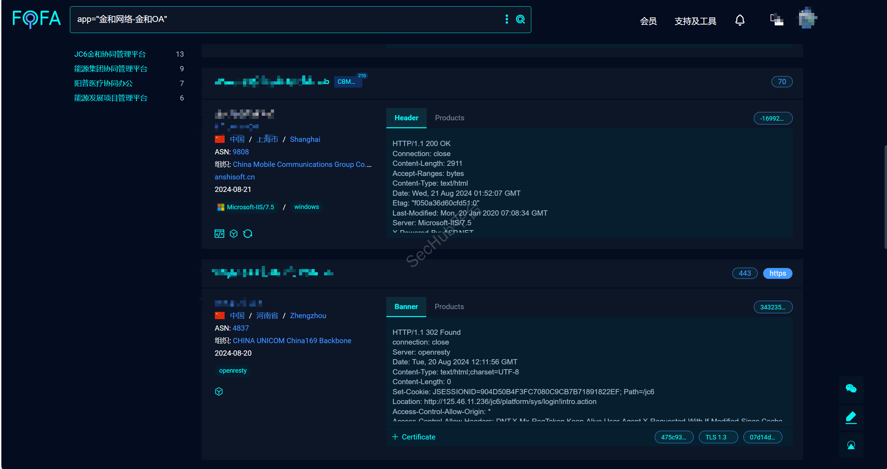The width and height of the screenshot is (887, 469).
Task: Select the Banner tab
Action: click(406, 307)
